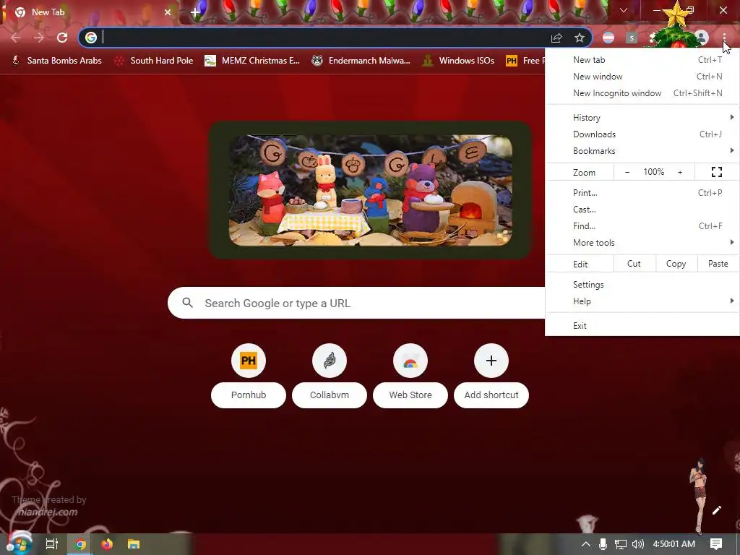Expand the Help submenu
Image resolution: width=740 pixels, height=555 pixels.
[x=642, y=301]
